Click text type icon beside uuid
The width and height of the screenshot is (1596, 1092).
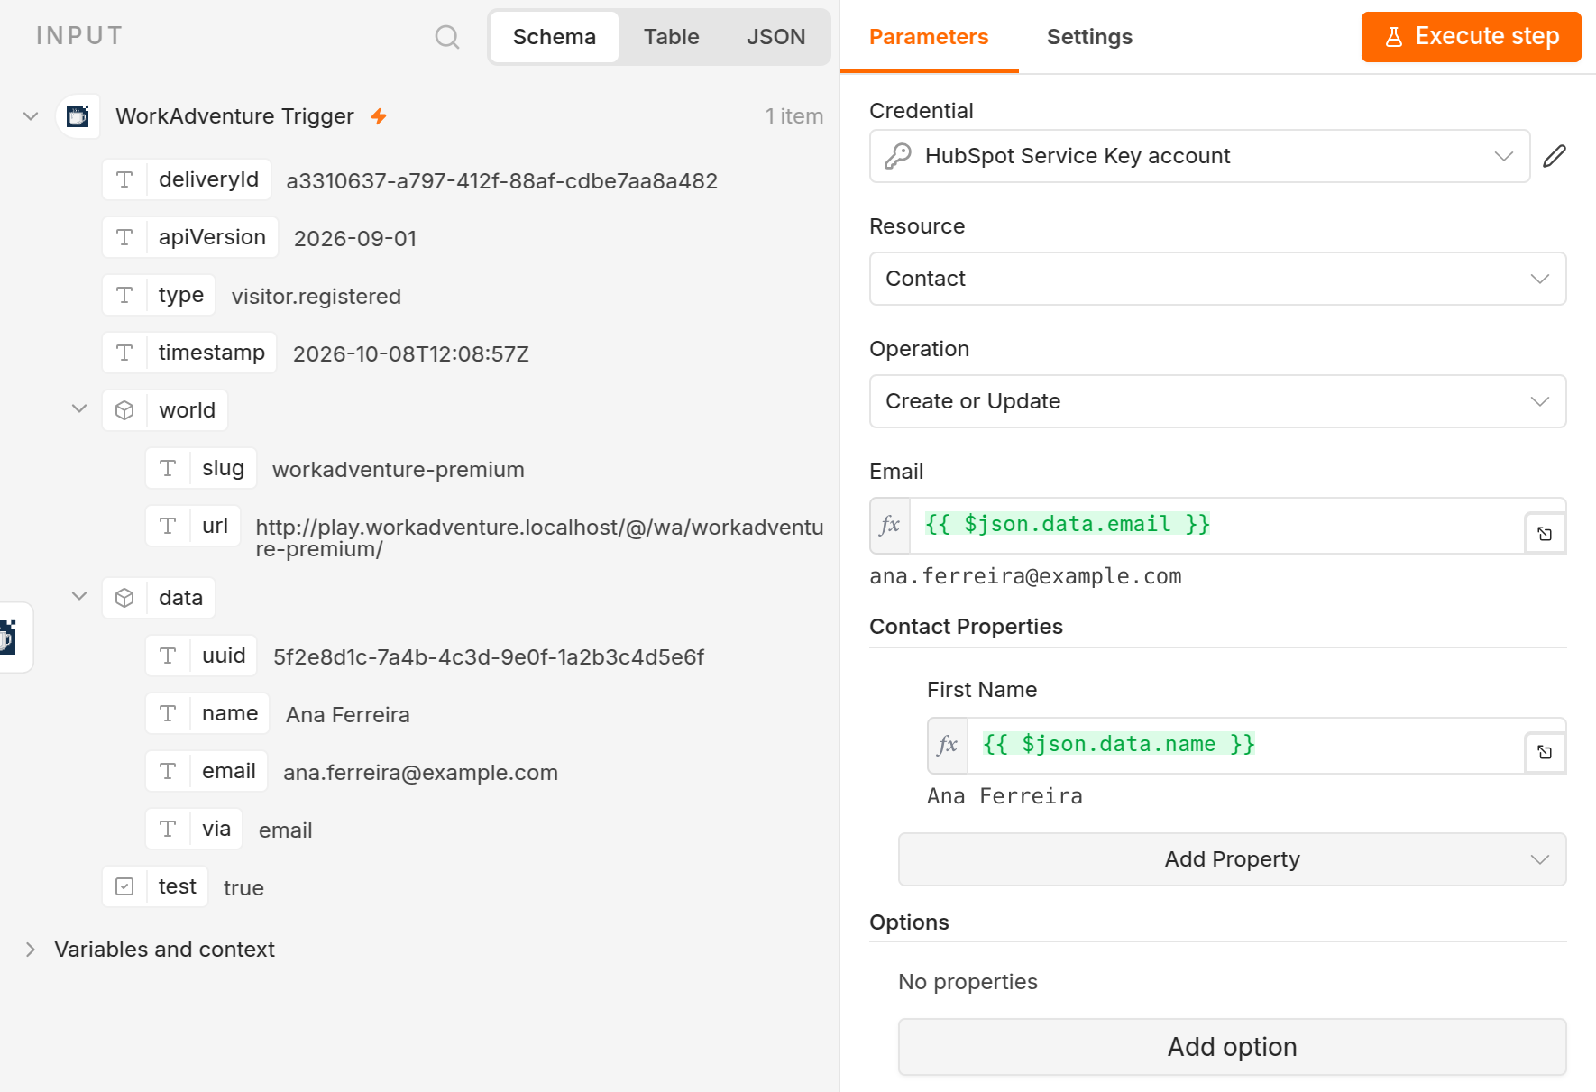(168, 656)
